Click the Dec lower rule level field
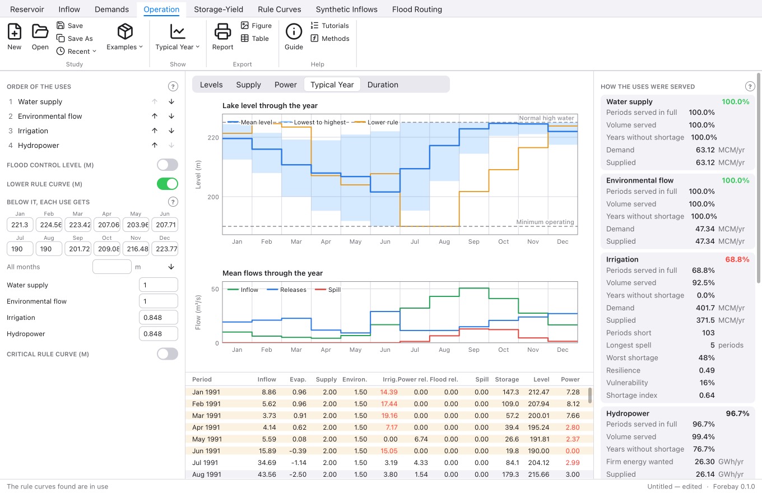 click(165, 249)
